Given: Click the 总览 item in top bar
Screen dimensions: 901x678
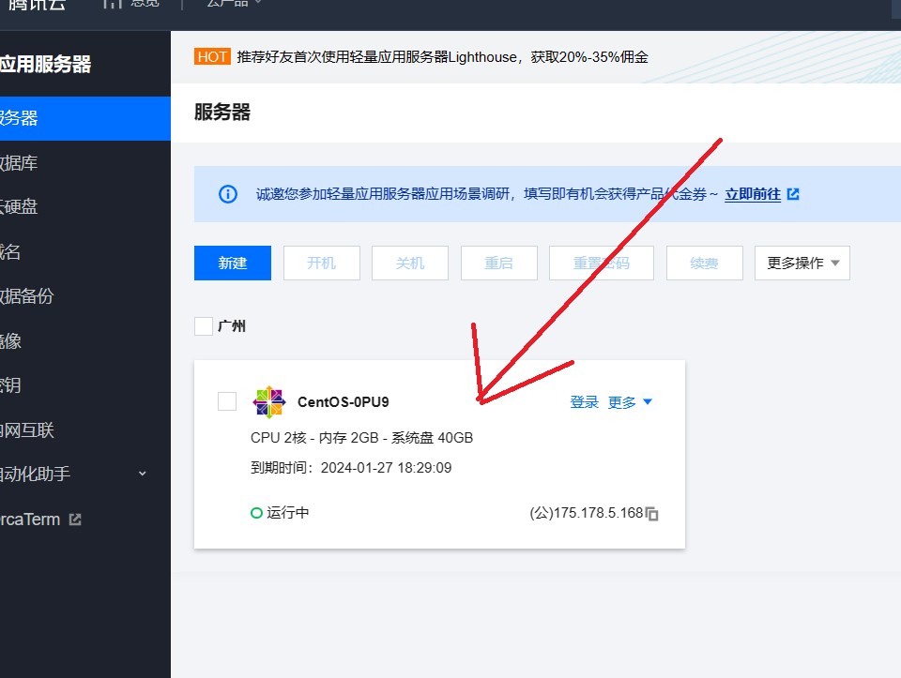Looking at the screenshot, I should [x=131, y=4].
